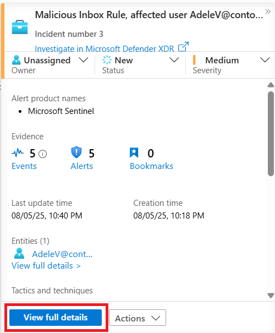Click the Events pulse icon
The image size is (275, 333).
[18, 152]
